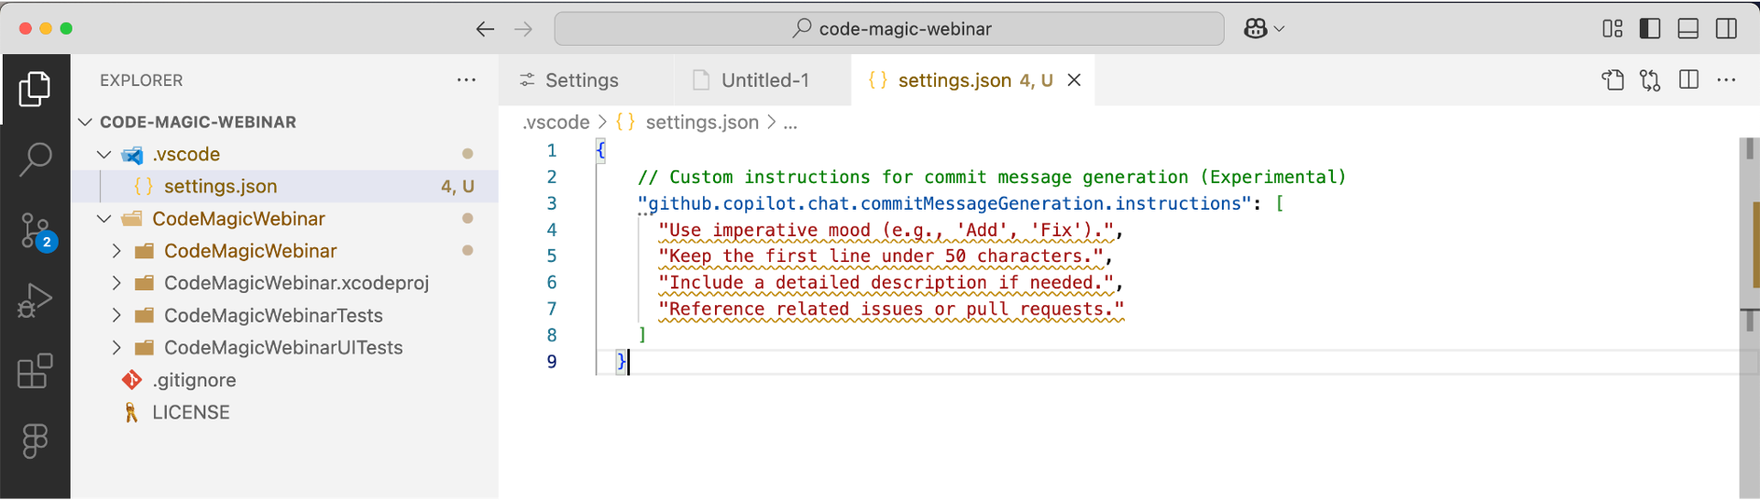Screen dimensions: 1760x500
Task: Click the comment about custom instructions
Action: tap(992, 177)
